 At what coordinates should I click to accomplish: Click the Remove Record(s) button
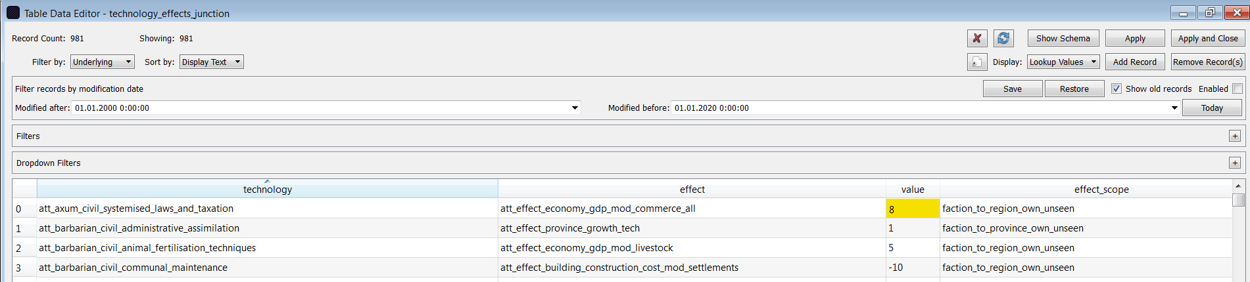(x=1208, y=62)
